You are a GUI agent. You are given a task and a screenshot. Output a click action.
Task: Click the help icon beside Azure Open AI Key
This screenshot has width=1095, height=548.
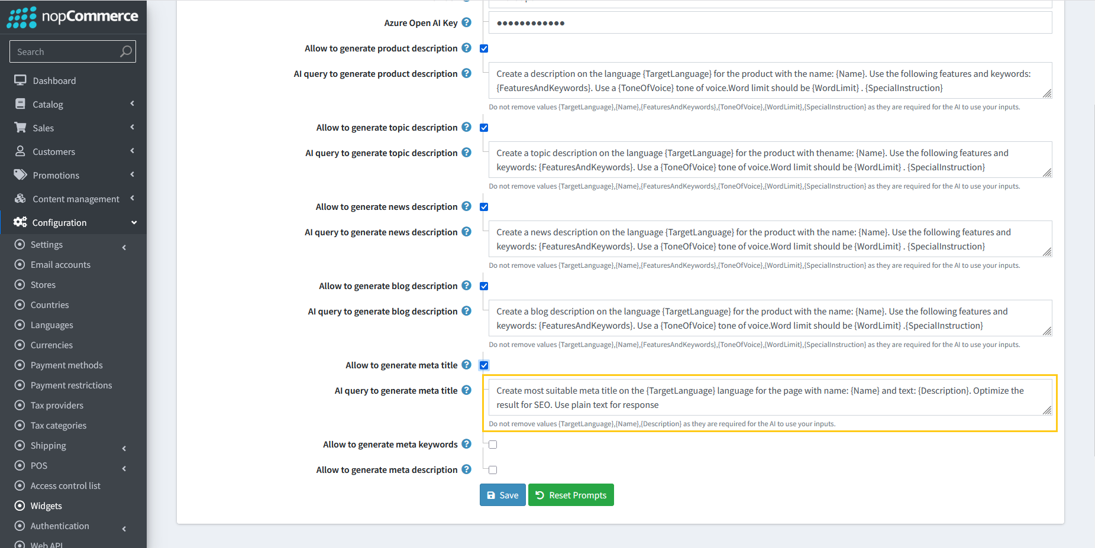pyautogui.click(x=467, y=22)
